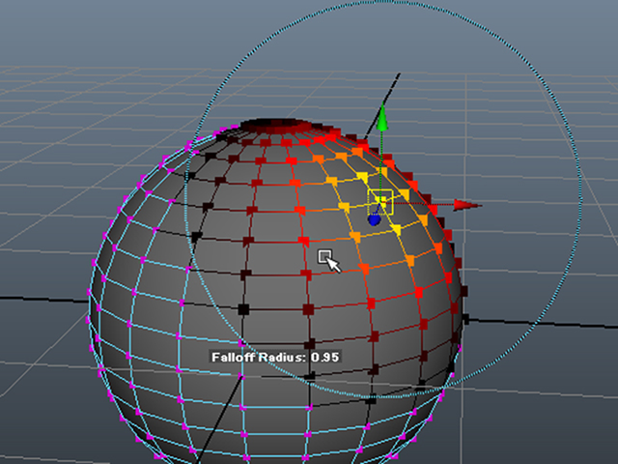This screenshot has width=618, height=464.
Task: Click the red X-axis move arrow
Action: (x=467, y=205)
